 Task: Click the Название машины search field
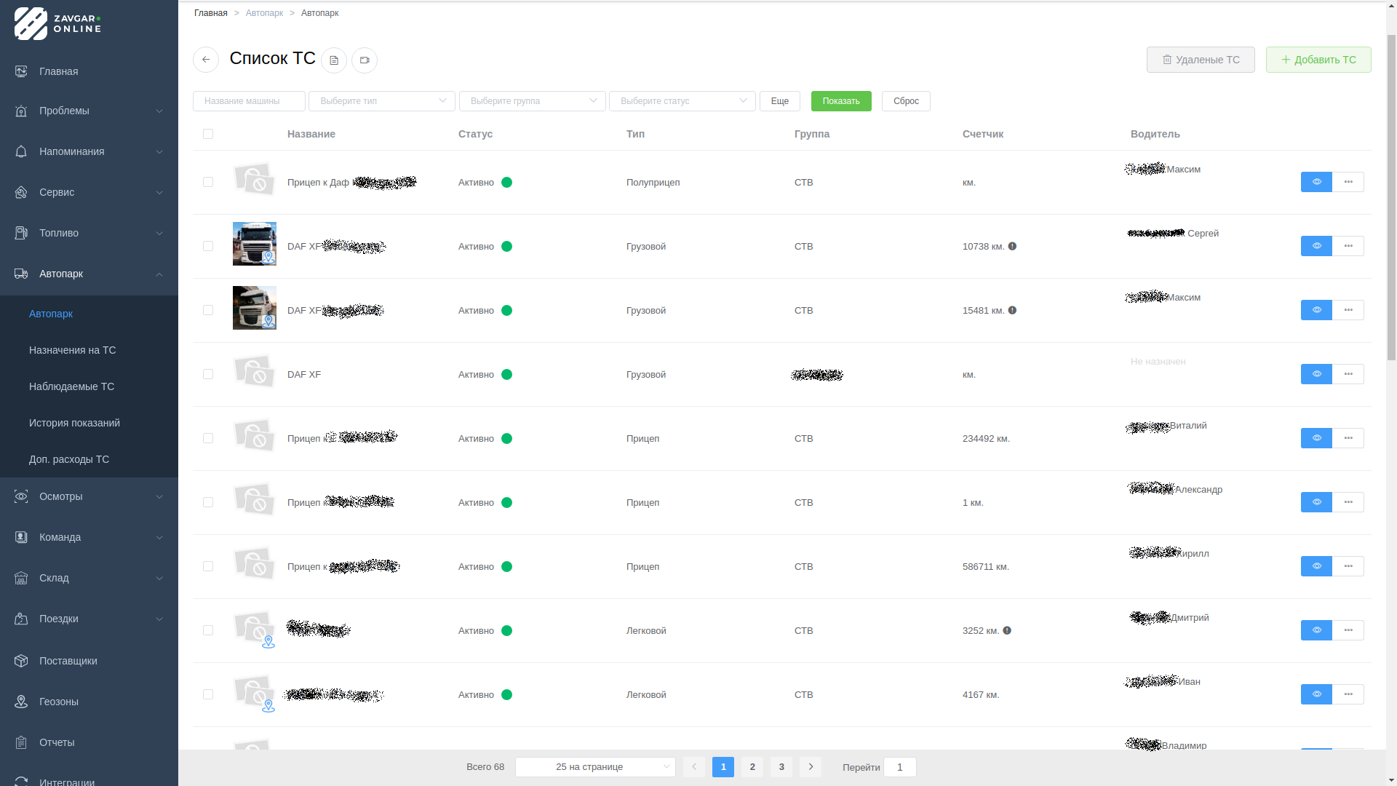tap(249, 101)
